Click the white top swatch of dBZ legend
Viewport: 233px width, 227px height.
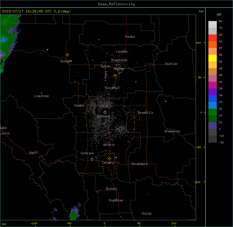[x=212, y=25]
